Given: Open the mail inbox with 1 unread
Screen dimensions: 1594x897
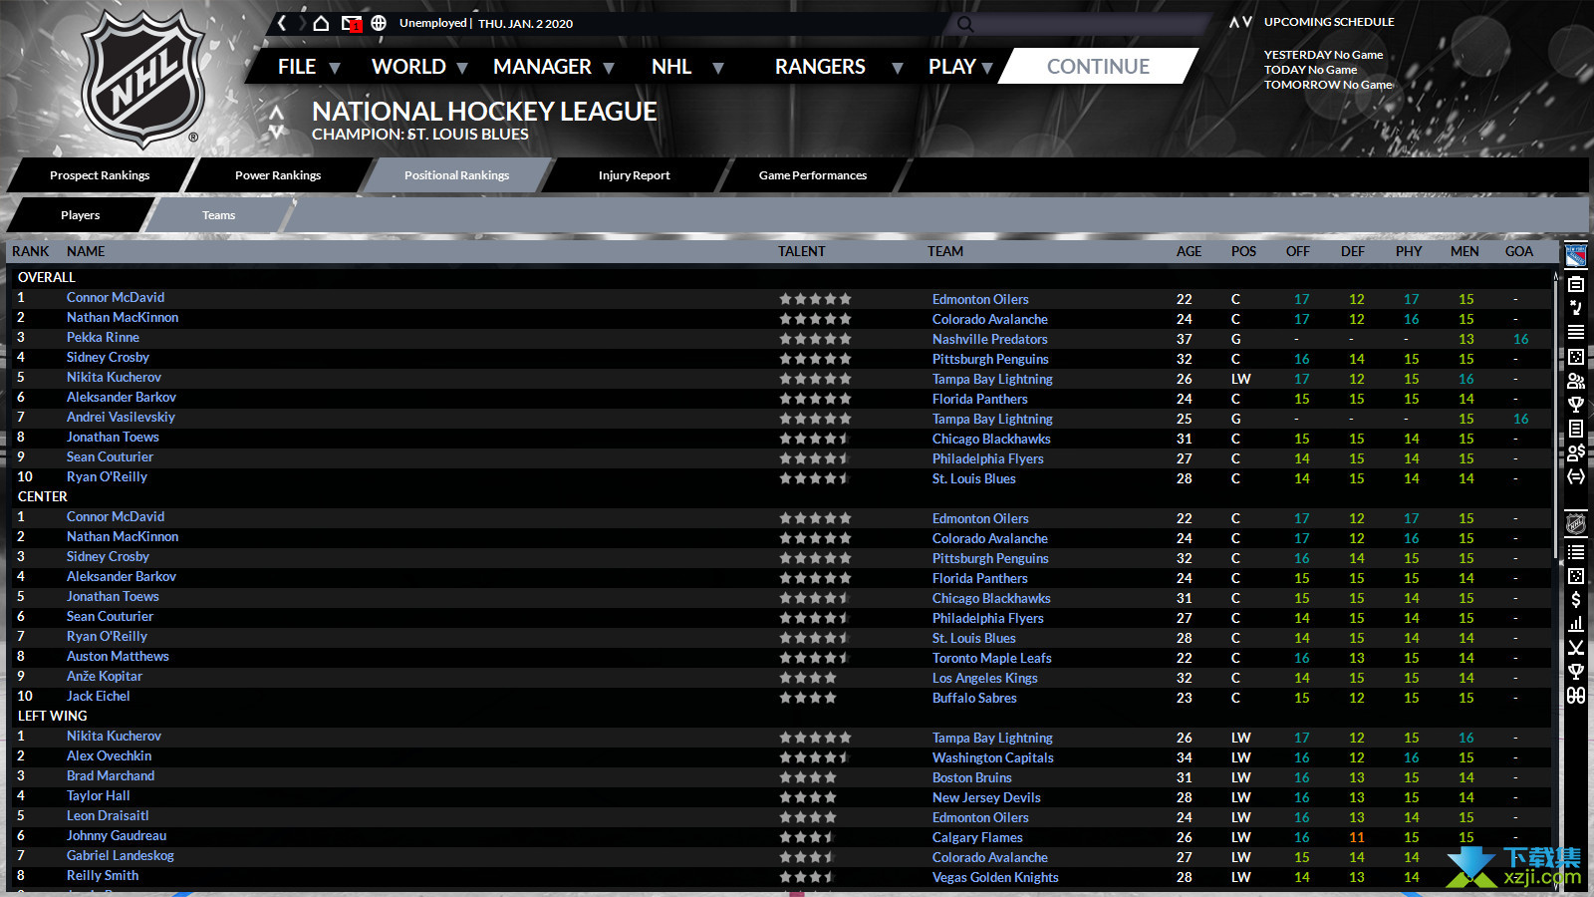Looking at the screenshot, I should [x=351, y=23].
